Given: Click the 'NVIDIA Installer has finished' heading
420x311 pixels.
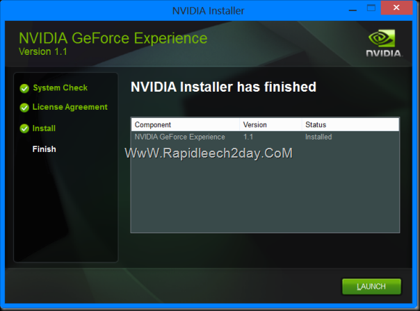Looking at the screenshot, I should tap(223, 87).
